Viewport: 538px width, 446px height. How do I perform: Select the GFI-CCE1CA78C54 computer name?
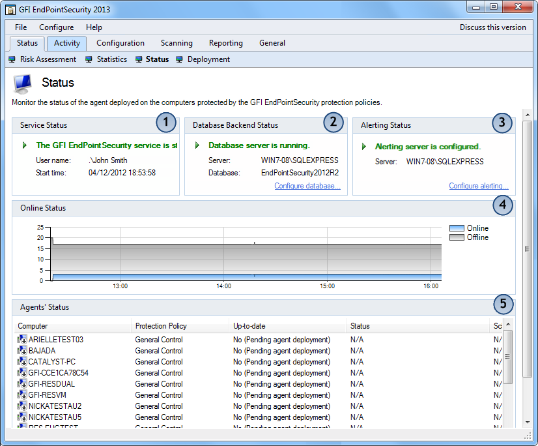pyautogui.click(x=59, y=372)
